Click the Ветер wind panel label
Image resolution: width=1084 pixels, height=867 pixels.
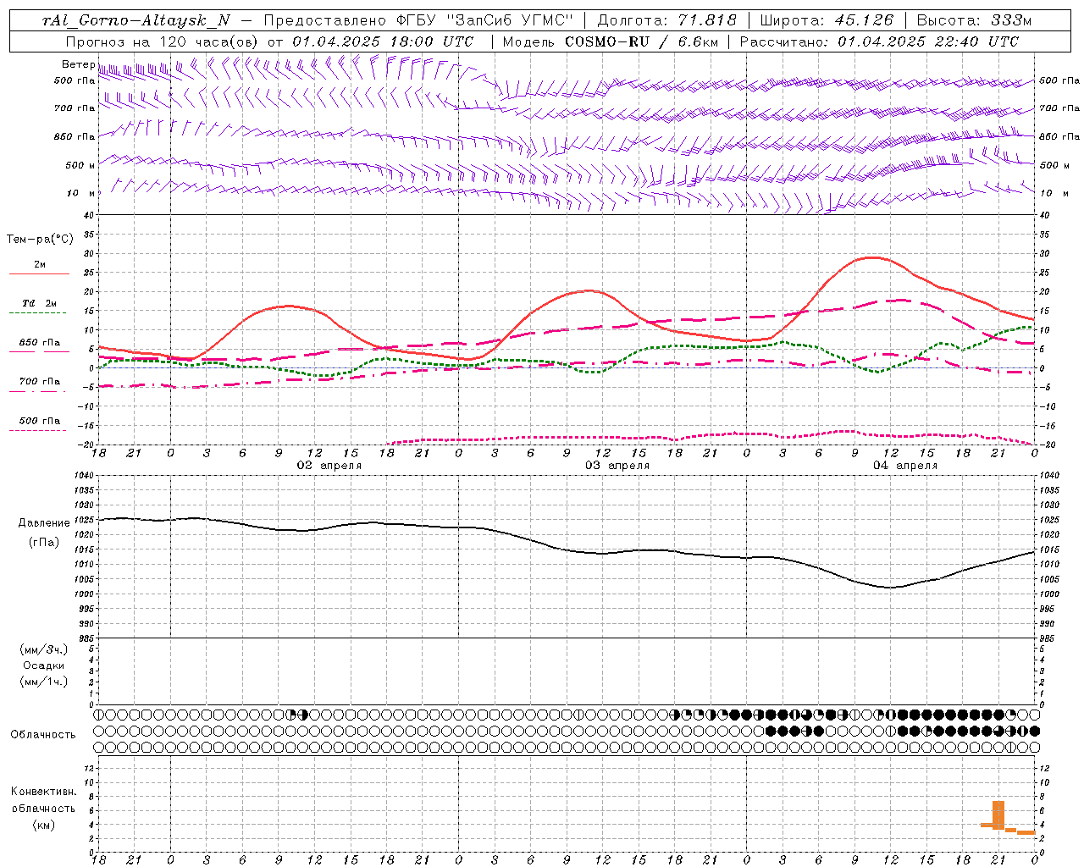(78, 64)
